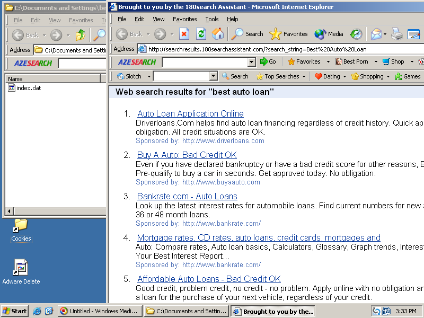The height and width of the screenshot is (318, 424).
Task: Launch Internet Explorer from the Quick Launch bar
Action: pyautogui.click(x=37, y=311)
